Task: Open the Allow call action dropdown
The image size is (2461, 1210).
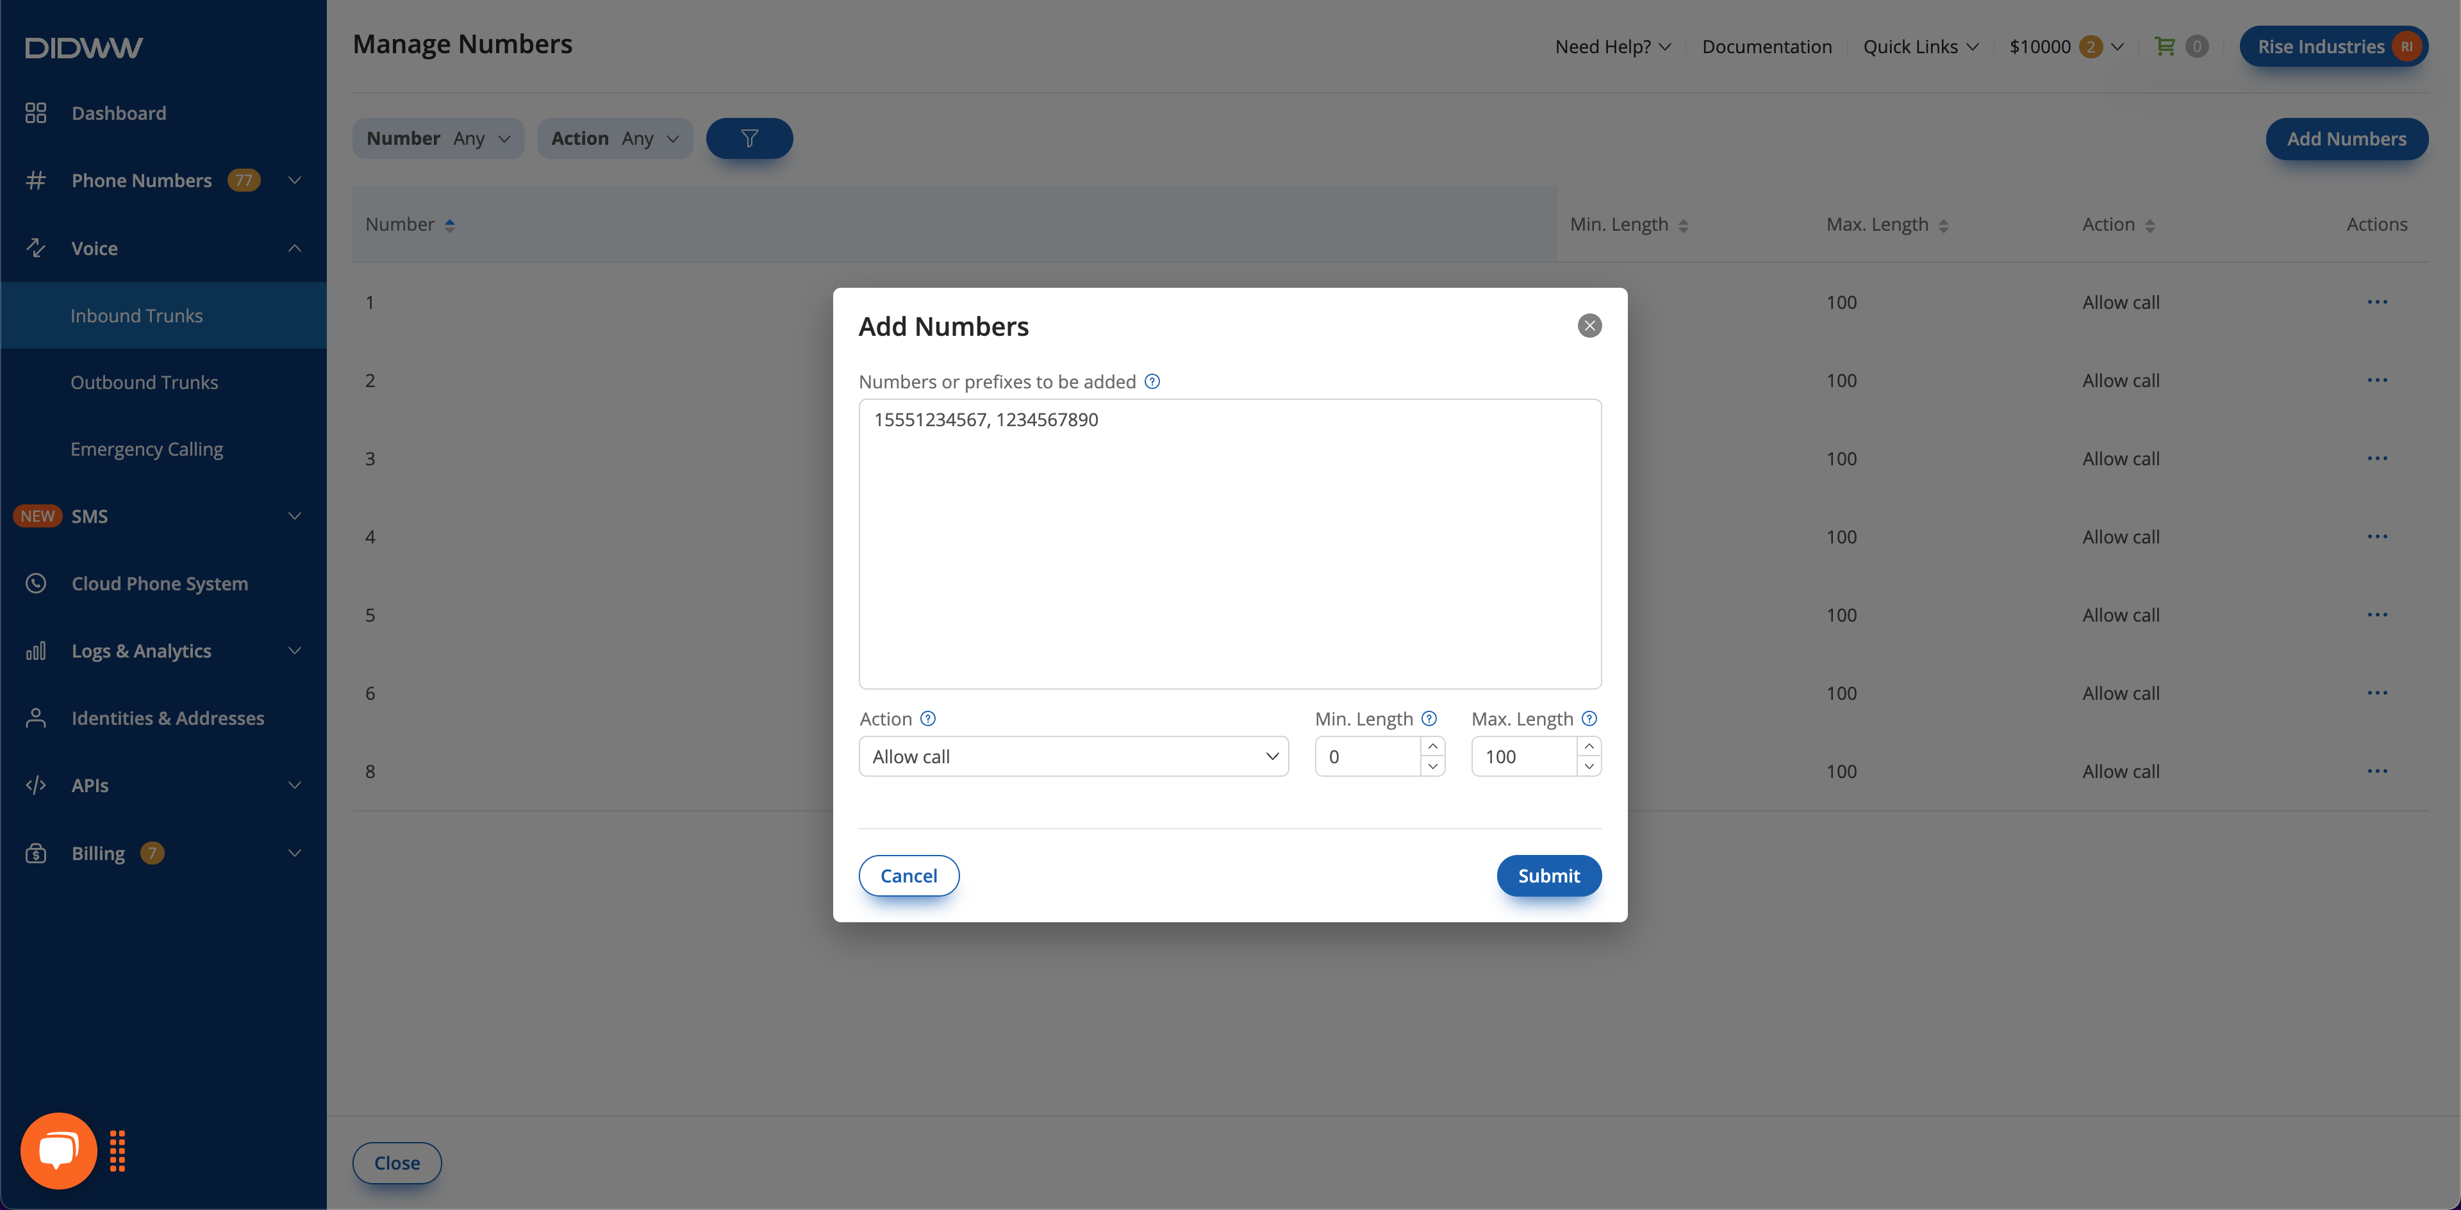Action: pyautogui.click(x=1073, y=756)
